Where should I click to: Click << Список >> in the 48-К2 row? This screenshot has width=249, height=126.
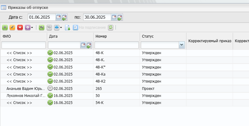19,81
